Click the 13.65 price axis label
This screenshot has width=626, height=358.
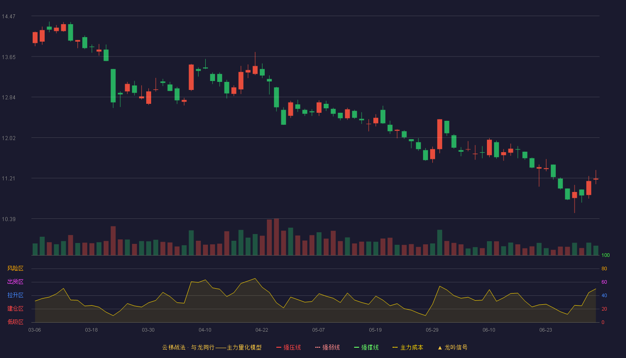(8, 57)
